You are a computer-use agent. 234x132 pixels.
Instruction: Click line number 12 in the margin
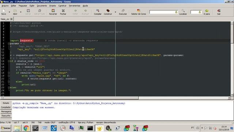coord(3,55)
